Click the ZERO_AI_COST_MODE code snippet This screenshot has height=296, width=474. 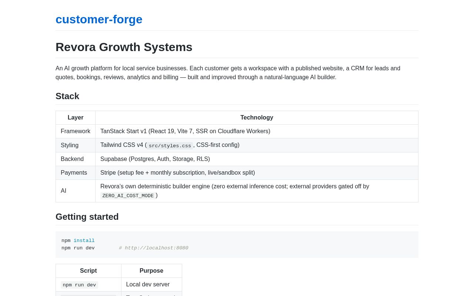128,196
